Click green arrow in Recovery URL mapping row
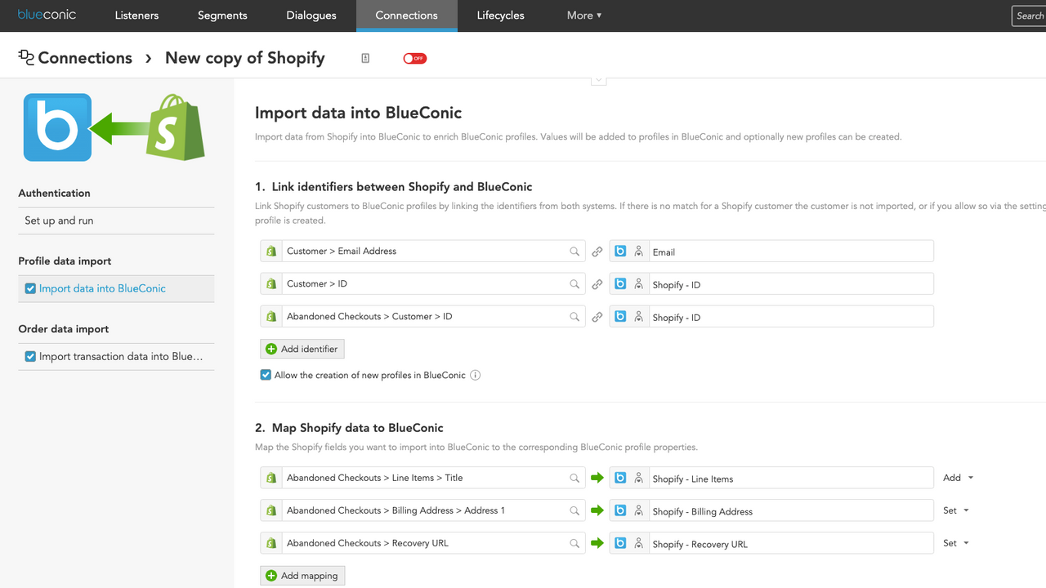 (597, 543)
